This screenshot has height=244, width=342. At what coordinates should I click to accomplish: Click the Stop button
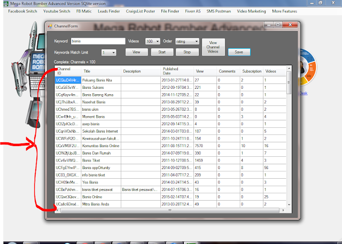187,52
